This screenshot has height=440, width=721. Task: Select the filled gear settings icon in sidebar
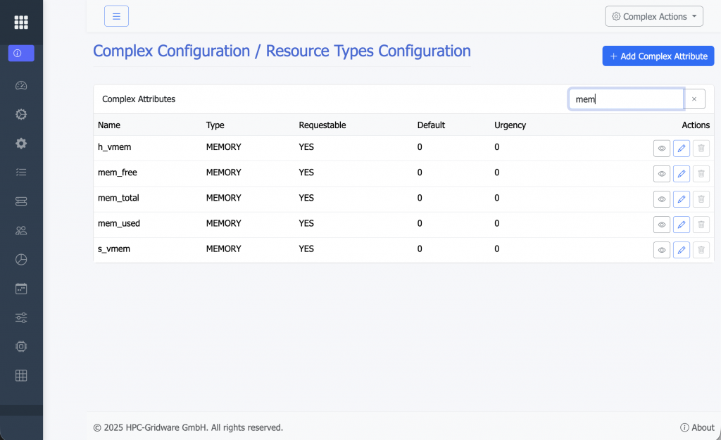21,143
